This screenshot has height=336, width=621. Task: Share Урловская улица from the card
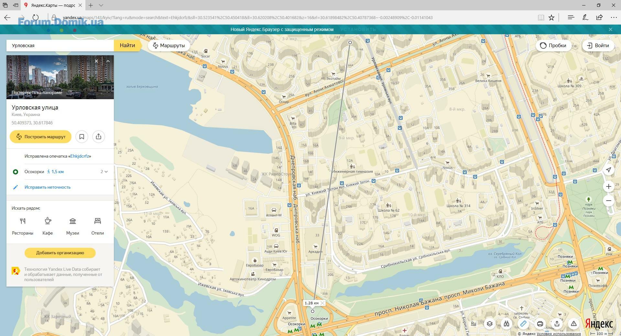(x=99, y=137)
